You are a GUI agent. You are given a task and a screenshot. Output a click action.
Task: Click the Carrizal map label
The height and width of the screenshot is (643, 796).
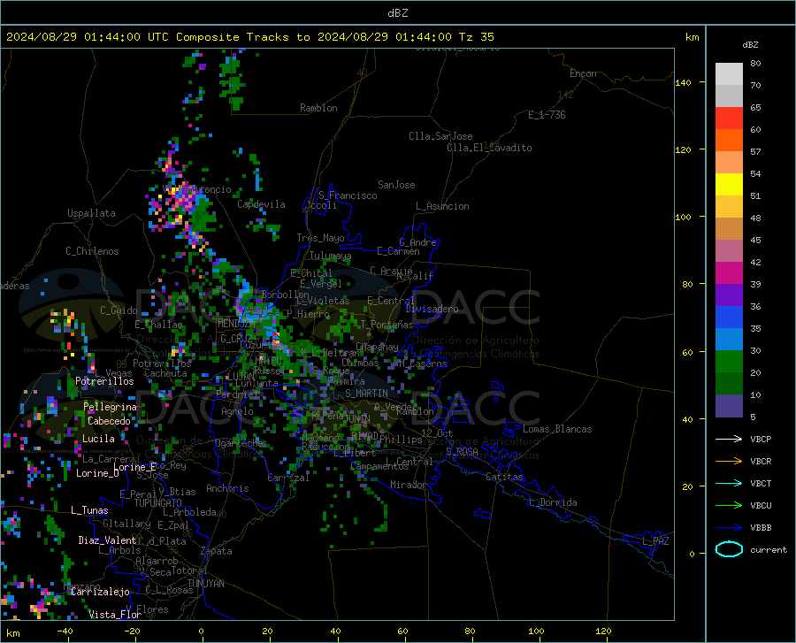[288, 478]
